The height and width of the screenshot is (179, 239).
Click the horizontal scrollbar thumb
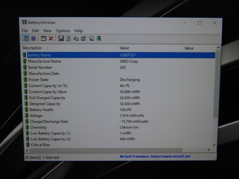pos(106,150)
